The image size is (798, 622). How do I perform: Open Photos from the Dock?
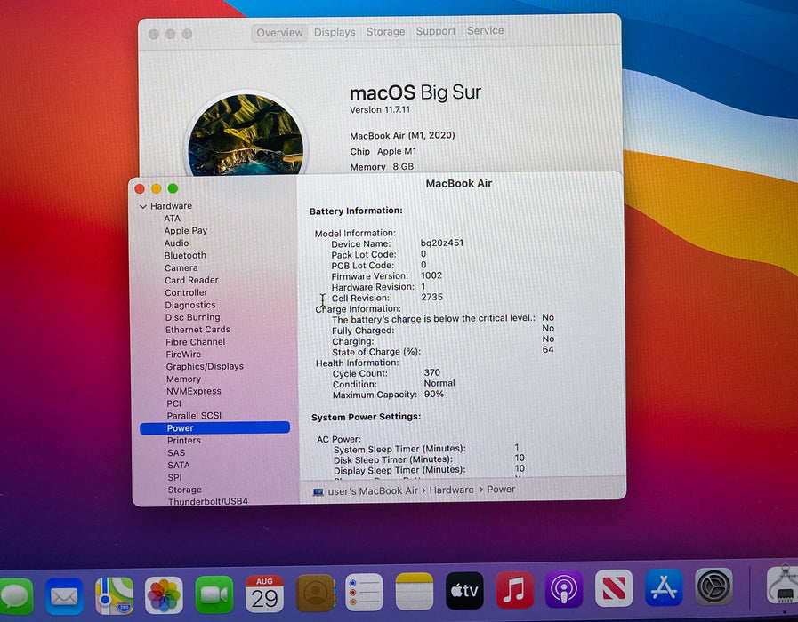(164, 595)
